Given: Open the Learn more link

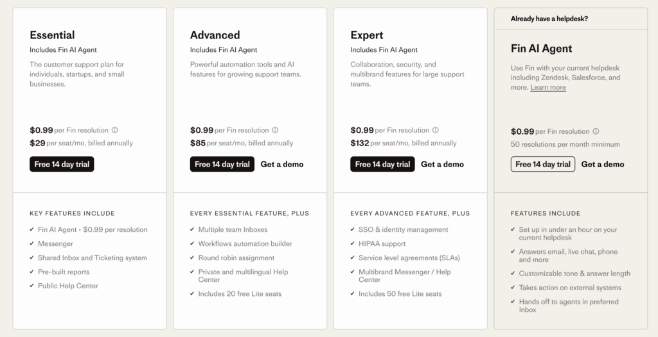Looking at the screenshot, I should click(x=548, y=87).
